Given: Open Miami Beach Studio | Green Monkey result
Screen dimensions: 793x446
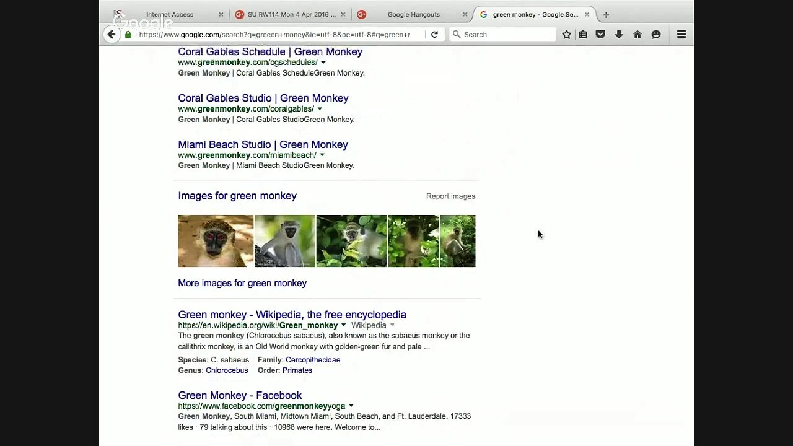Looking at the screenshot, I should pyautogui.click(x=263, y=144).
